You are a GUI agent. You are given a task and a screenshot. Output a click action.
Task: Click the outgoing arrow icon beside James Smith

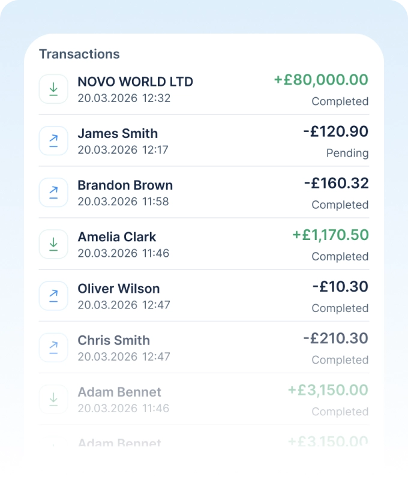click(53, 140)
